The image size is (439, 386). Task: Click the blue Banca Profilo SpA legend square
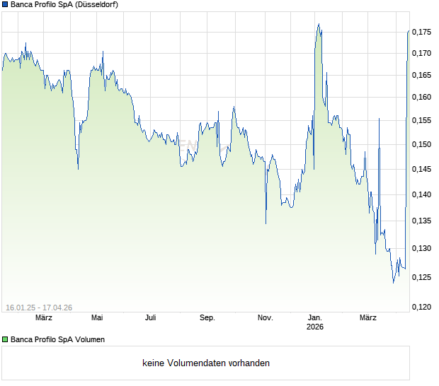pos(5,4)
